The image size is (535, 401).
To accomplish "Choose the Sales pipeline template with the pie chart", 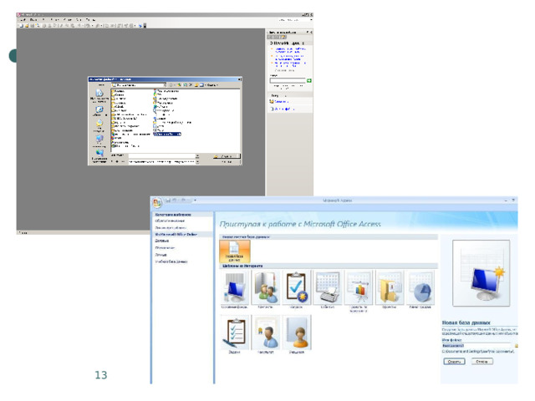I will (420, 289).
